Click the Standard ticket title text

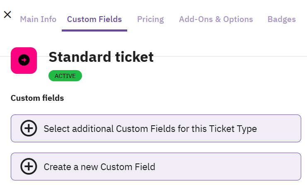coord(101,57)
